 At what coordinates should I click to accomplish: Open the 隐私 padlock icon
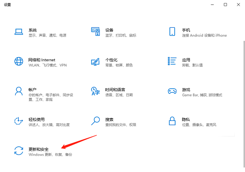click(172, 121)
